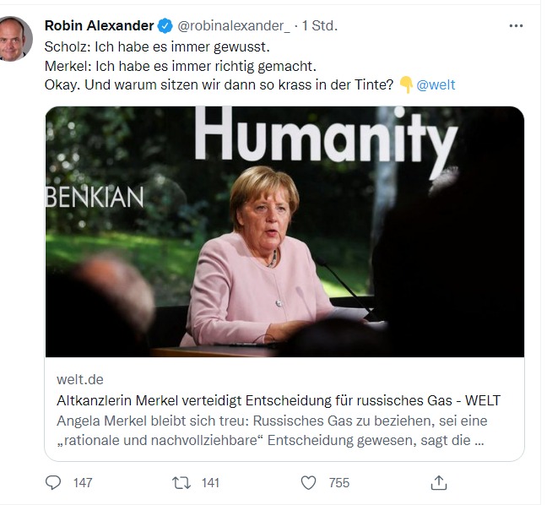Click the retweet arrows icon
Image resolution: width=547 pixels, height=505 pixels.
point(181,482)
